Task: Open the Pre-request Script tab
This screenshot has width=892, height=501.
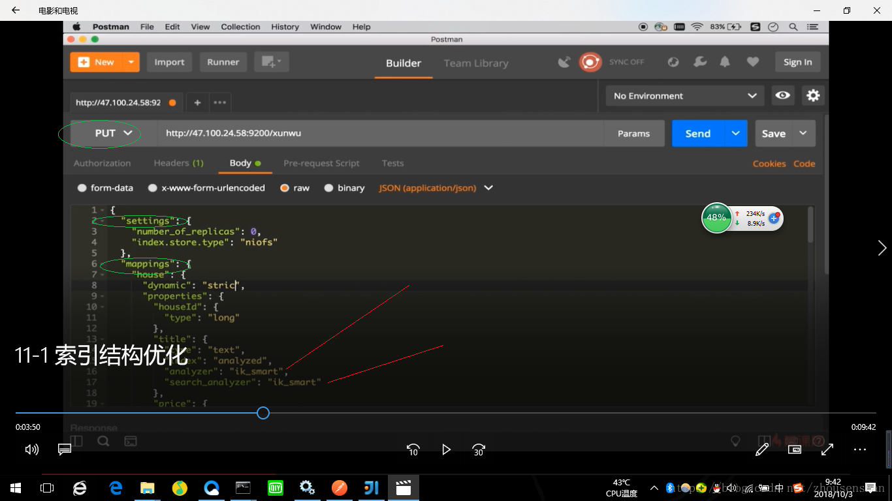Action: point(321,163)
